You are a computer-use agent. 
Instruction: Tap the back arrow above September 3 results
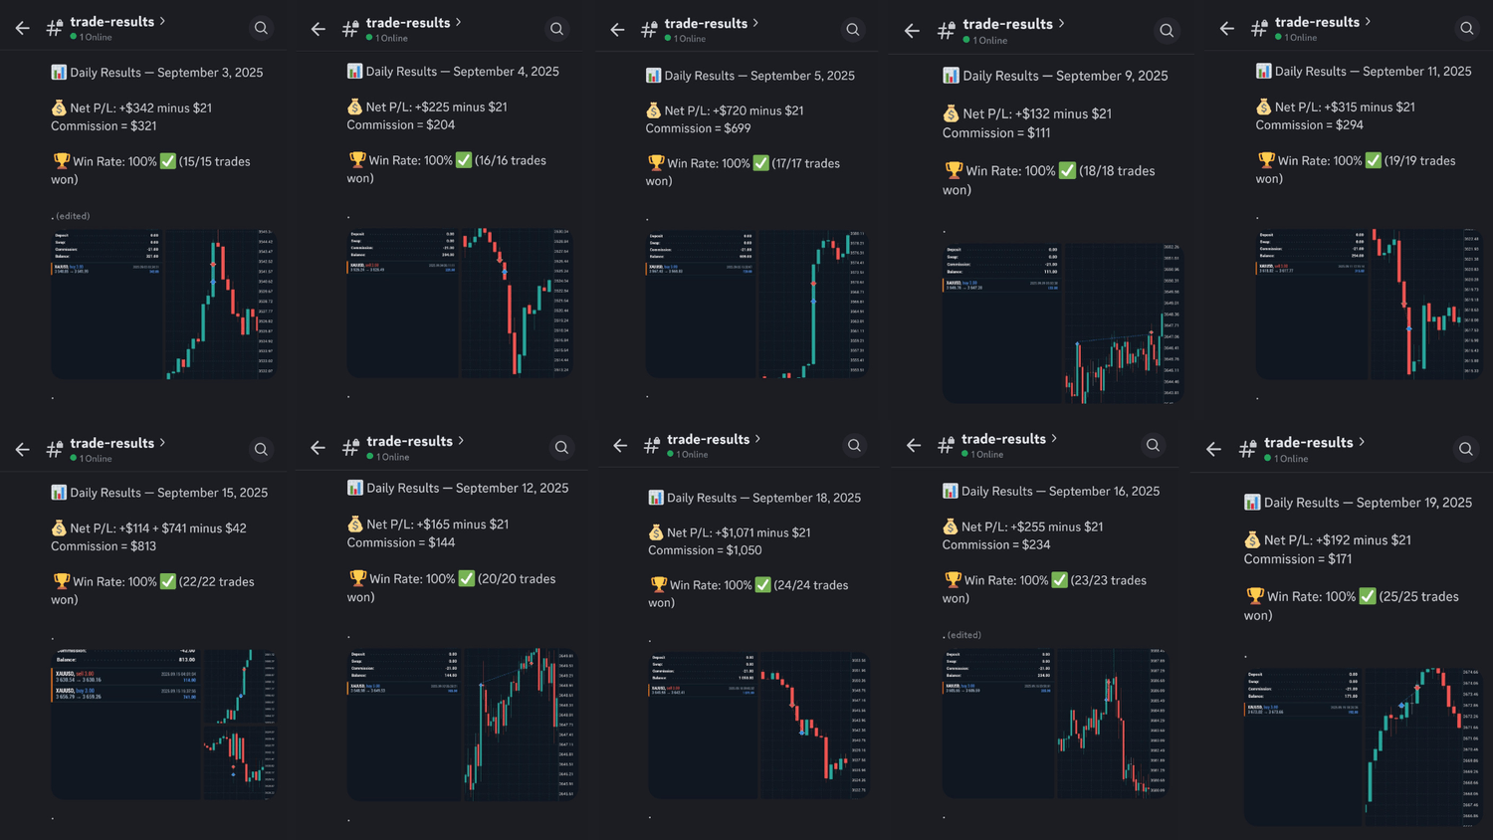tap(22, 29)
